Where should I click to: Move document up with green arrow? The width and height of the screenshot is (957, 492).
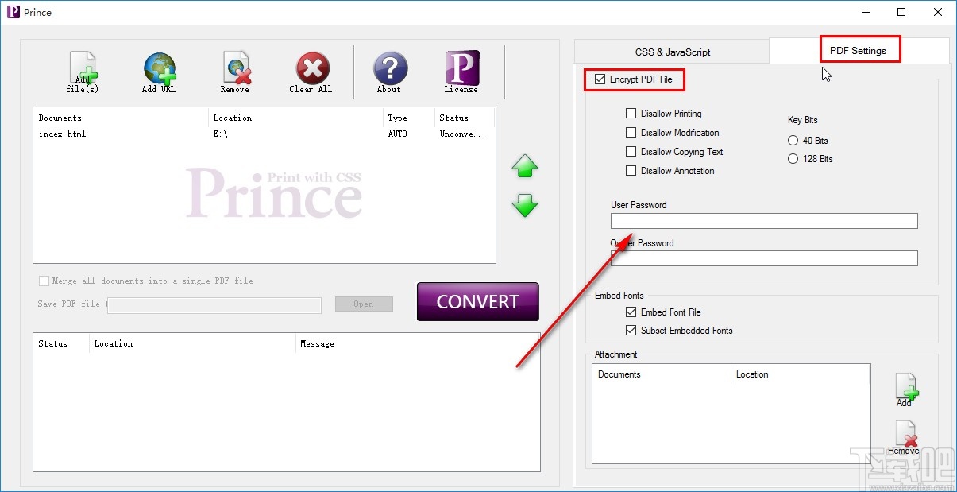tap(525, 166)
